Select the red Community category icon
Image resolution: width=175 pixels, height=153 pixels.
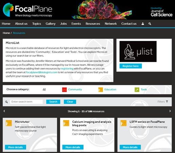[65, 90]
